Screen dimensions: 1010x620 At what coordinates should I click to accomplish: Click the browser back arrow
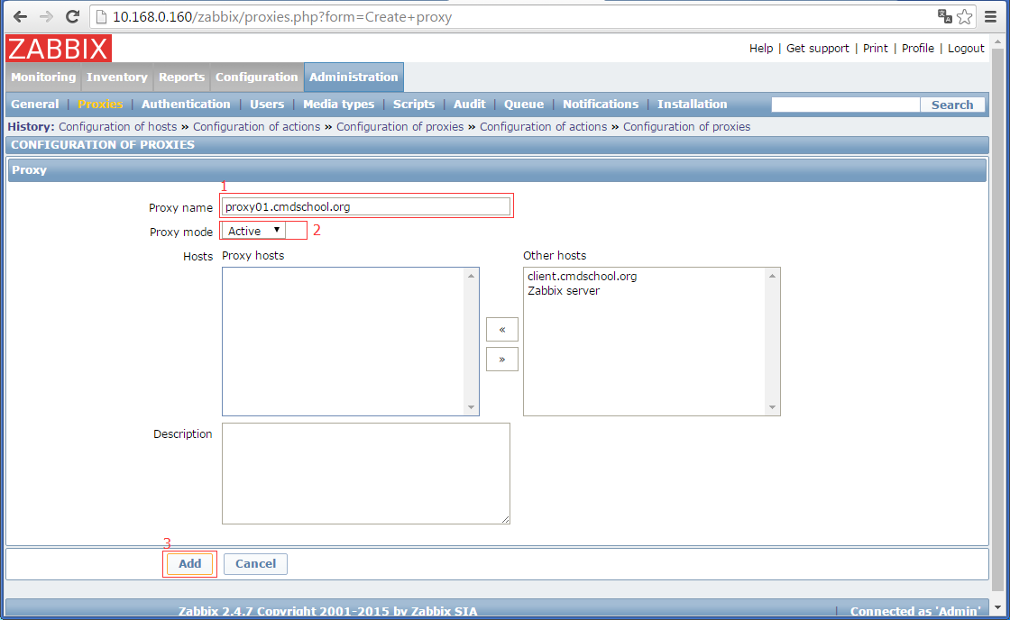click(20, 17)
